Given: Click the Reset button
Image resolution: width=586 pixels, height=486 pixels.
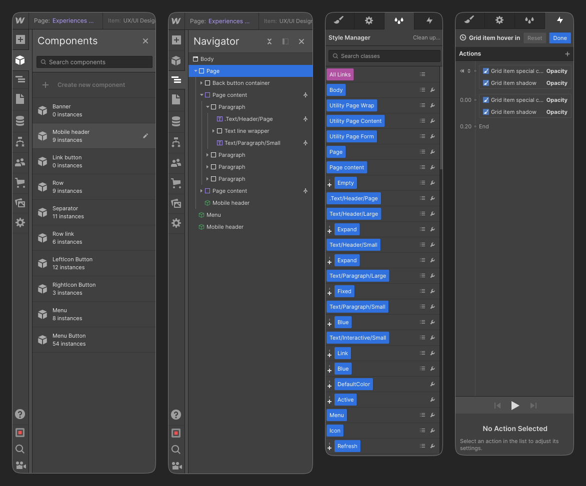Looking at the screenshot, I should click(x=534, y=38).
